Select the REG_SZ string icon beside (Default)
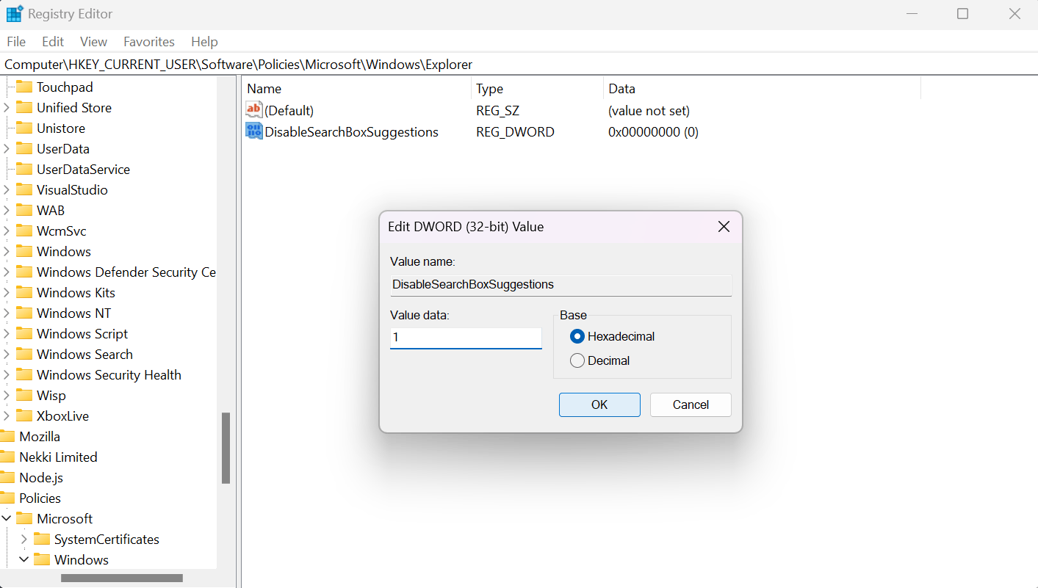Image resolution: width=1038 pixels, height=588 pixels. coord(253,109)
